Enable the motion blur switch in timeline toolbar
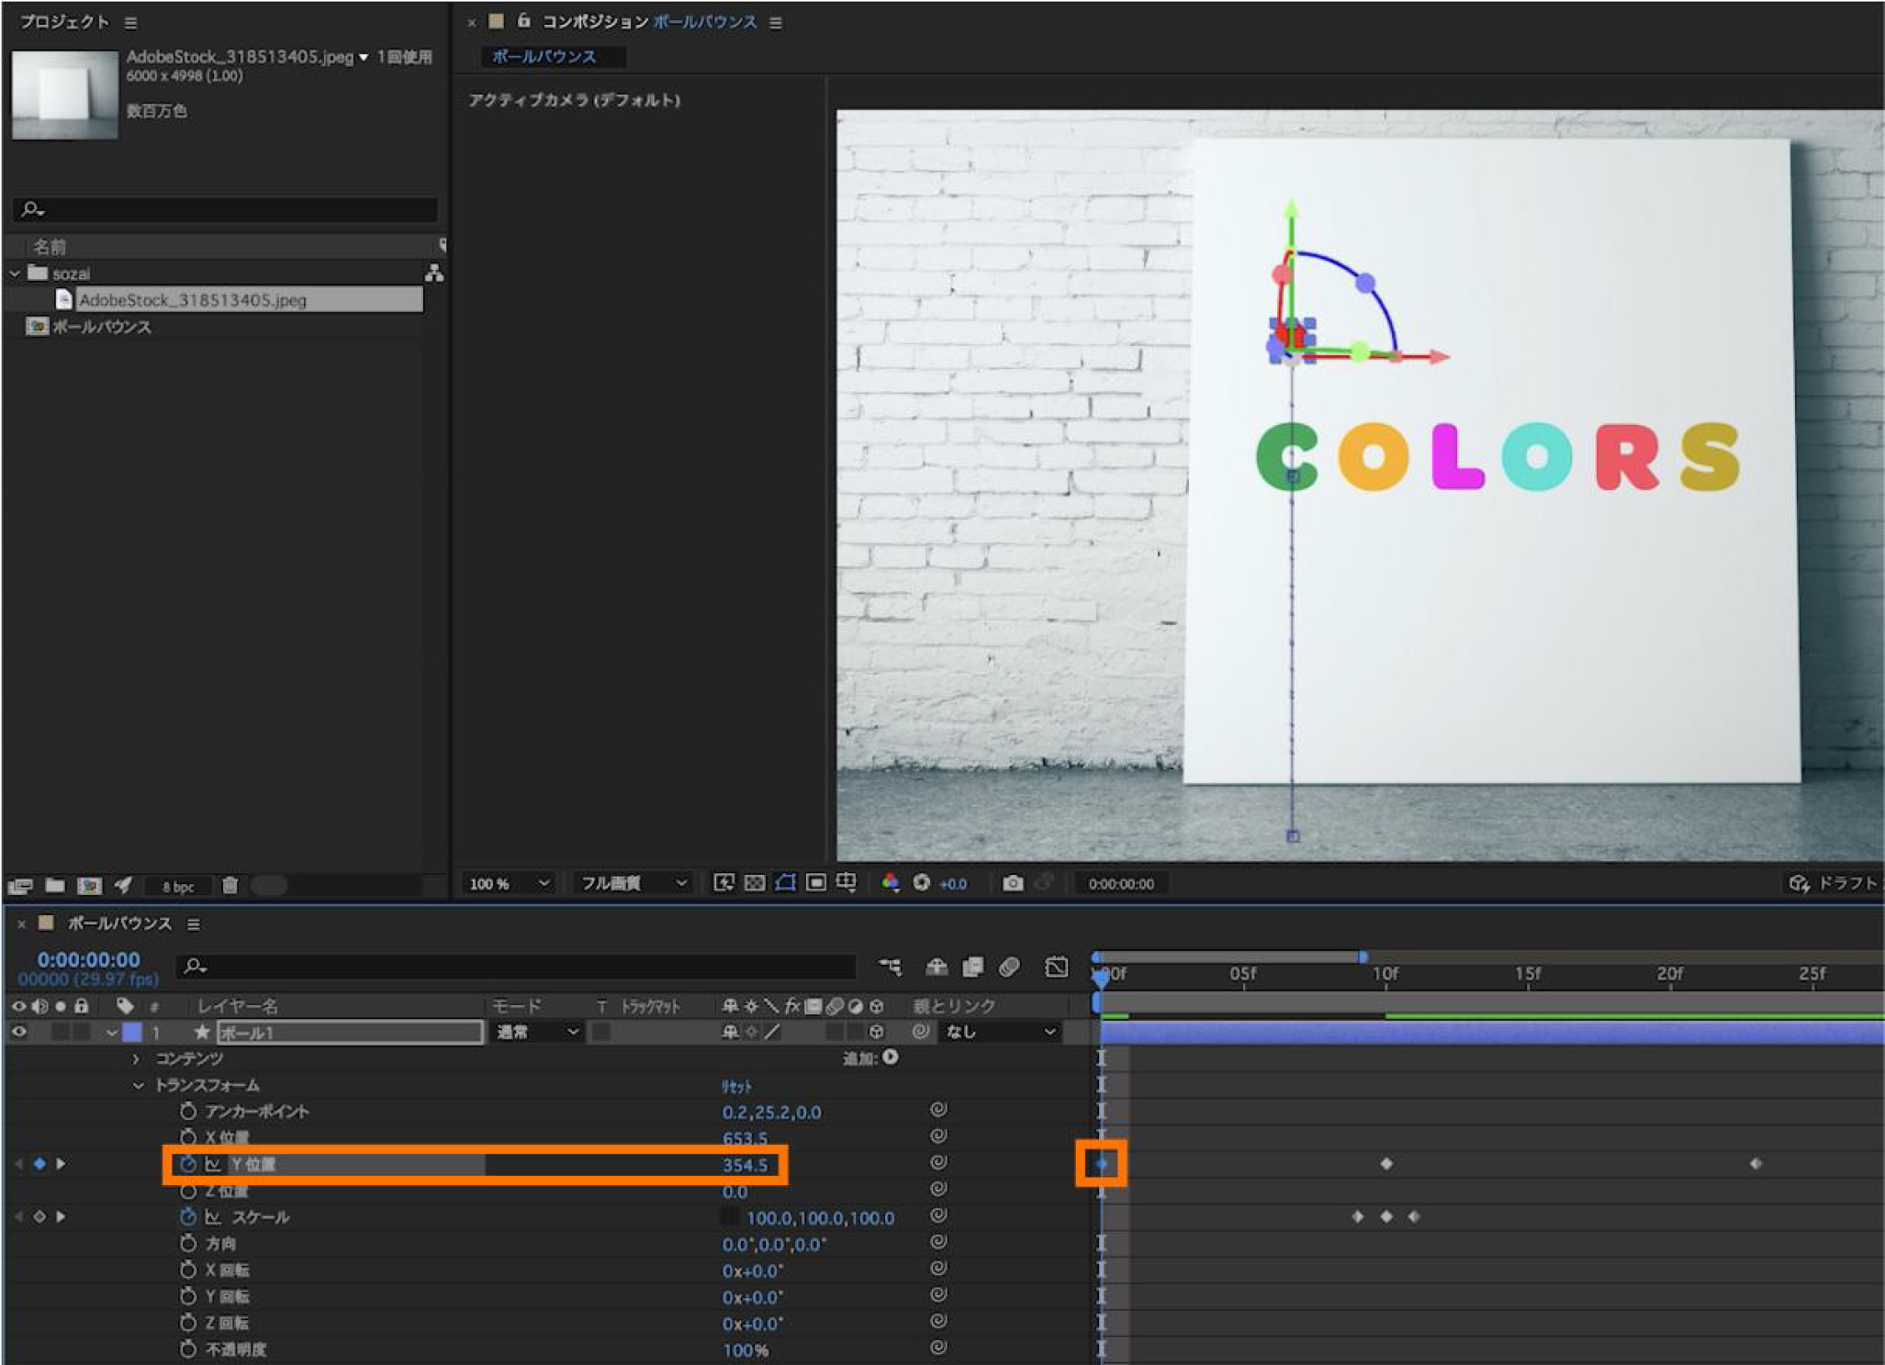The height and width of the screenshot is (1365, 1885). point(1009,967)
